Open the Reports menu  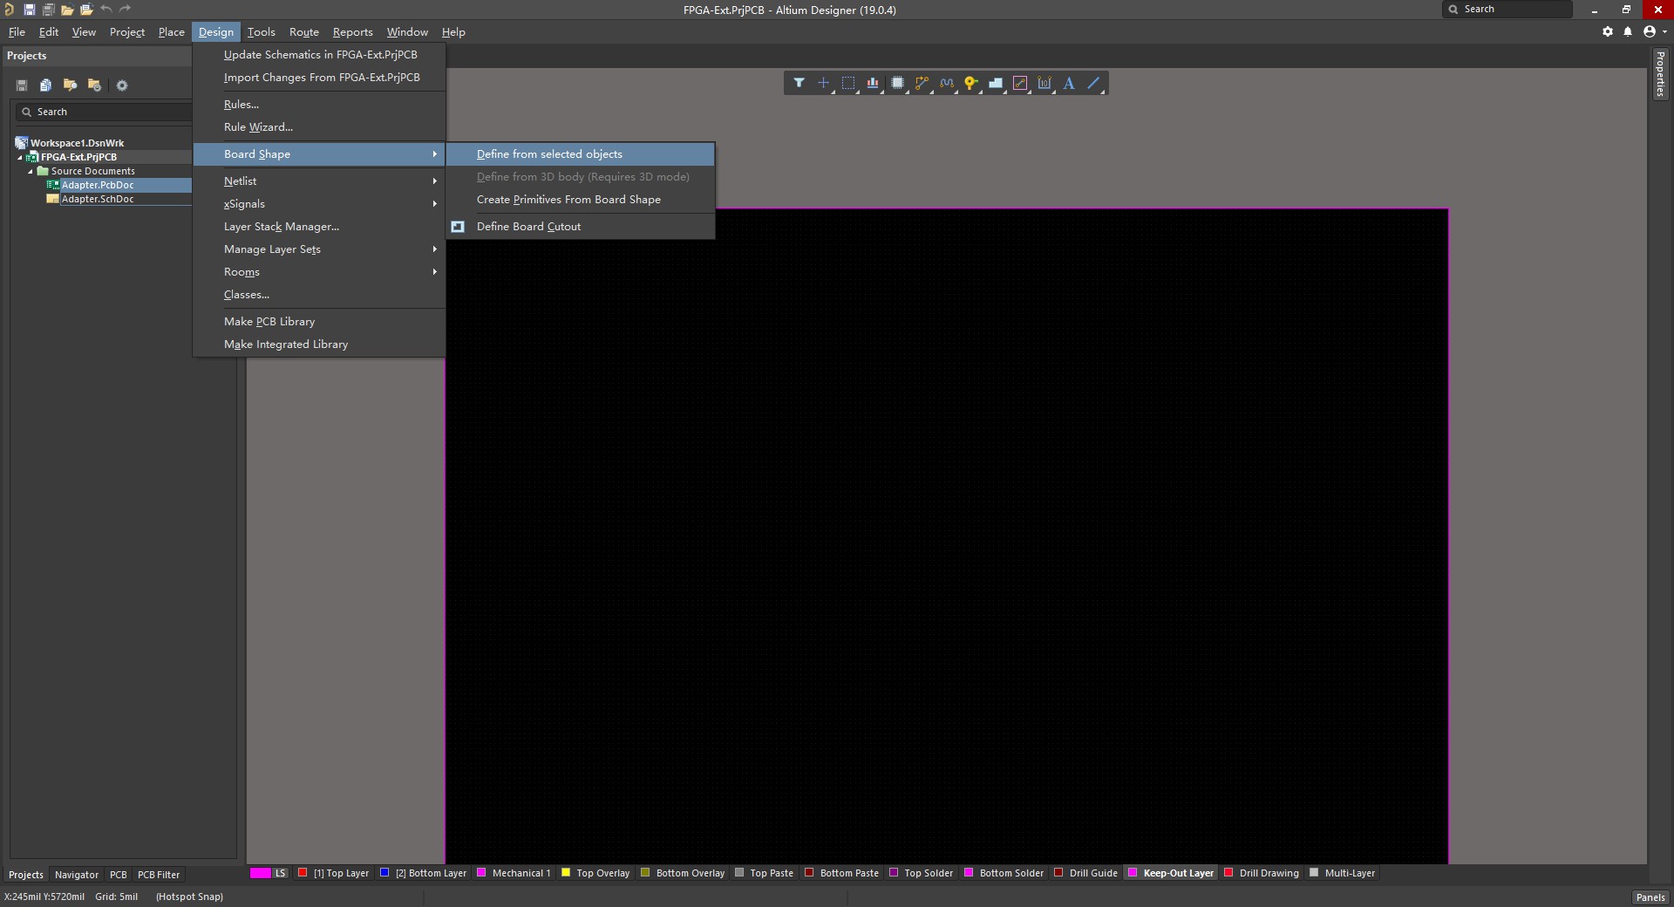point(352,31)
